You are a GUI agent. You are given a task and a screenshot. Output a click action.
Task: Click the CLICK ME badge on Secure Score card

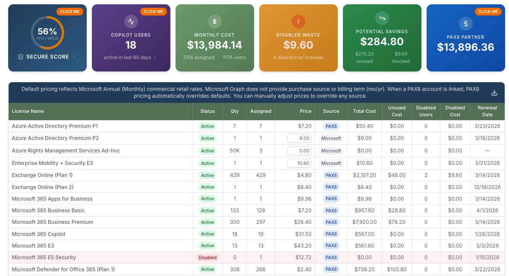pyautogui.click(x=70, y=11)
